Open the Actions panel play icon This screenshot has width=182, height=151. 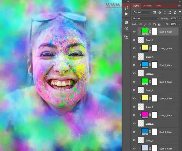coord(126,14)
